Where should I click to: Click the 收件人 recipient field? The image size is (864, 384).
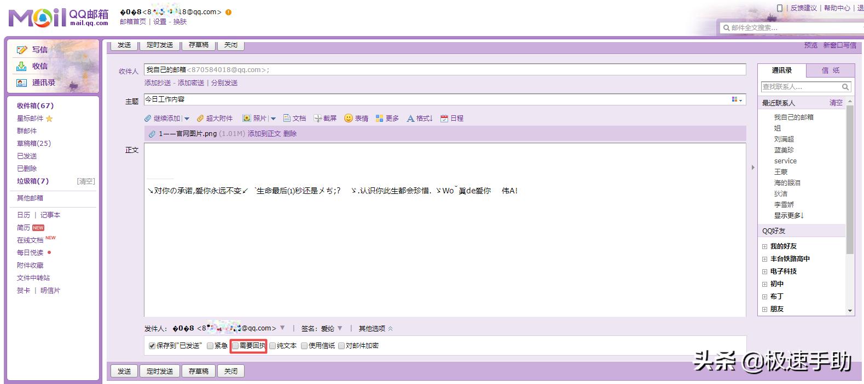tap(445, 70)
